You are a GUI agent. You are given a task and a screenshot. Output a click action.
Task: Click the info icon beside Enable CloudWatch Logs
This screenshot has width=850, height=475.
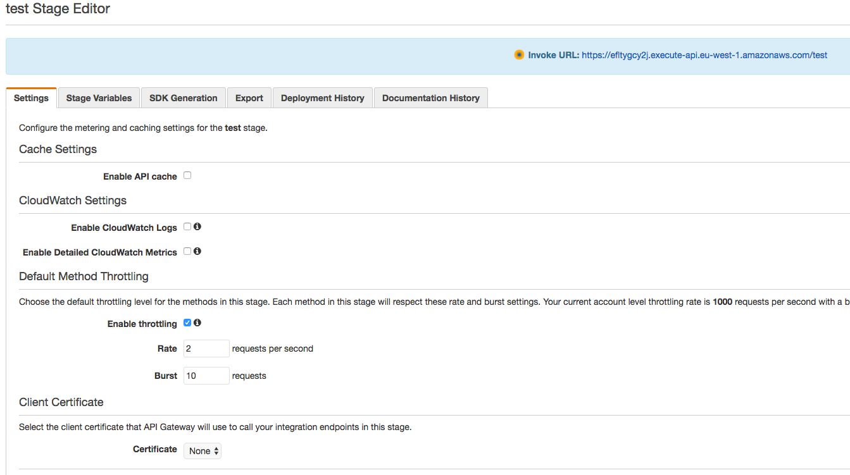point(197,226)
